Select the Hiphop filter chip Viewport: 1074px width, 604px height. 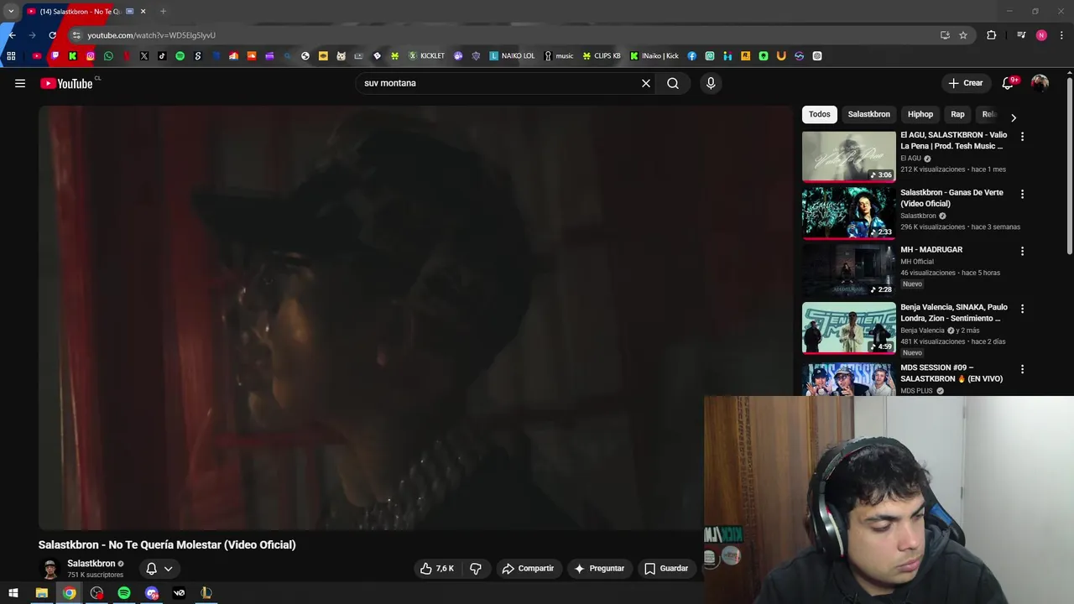click(x=920, y=114)
